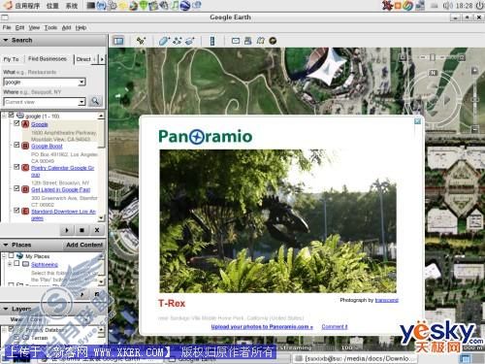Stop the search results tour
485x364 pixels.
pyautogui.click(x=81, y=230)
